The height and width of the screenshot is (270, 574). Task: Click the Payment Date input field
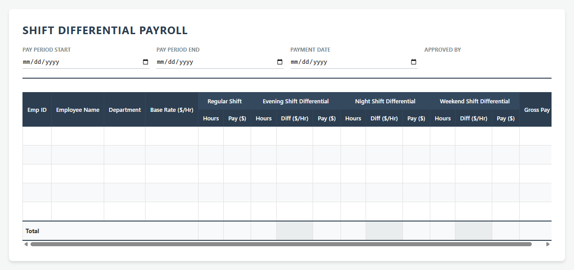coord(354,62)
